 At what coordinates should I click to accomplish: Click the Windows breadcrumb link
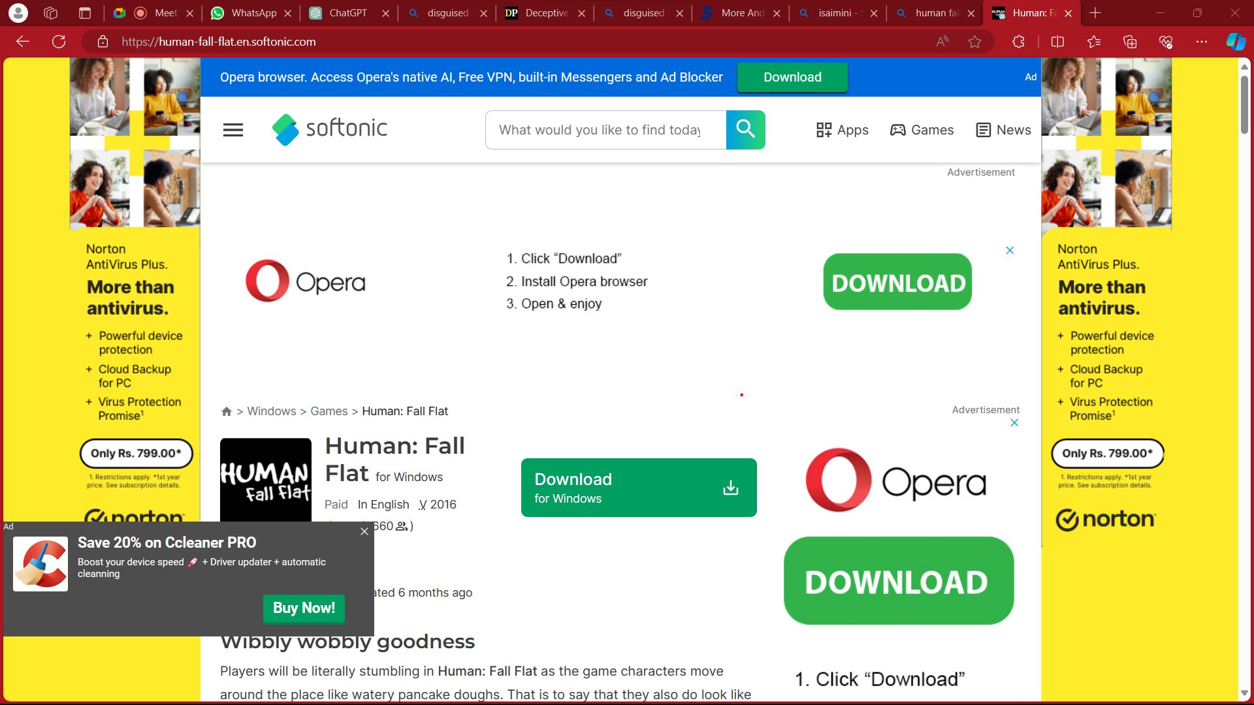(271, 411)
